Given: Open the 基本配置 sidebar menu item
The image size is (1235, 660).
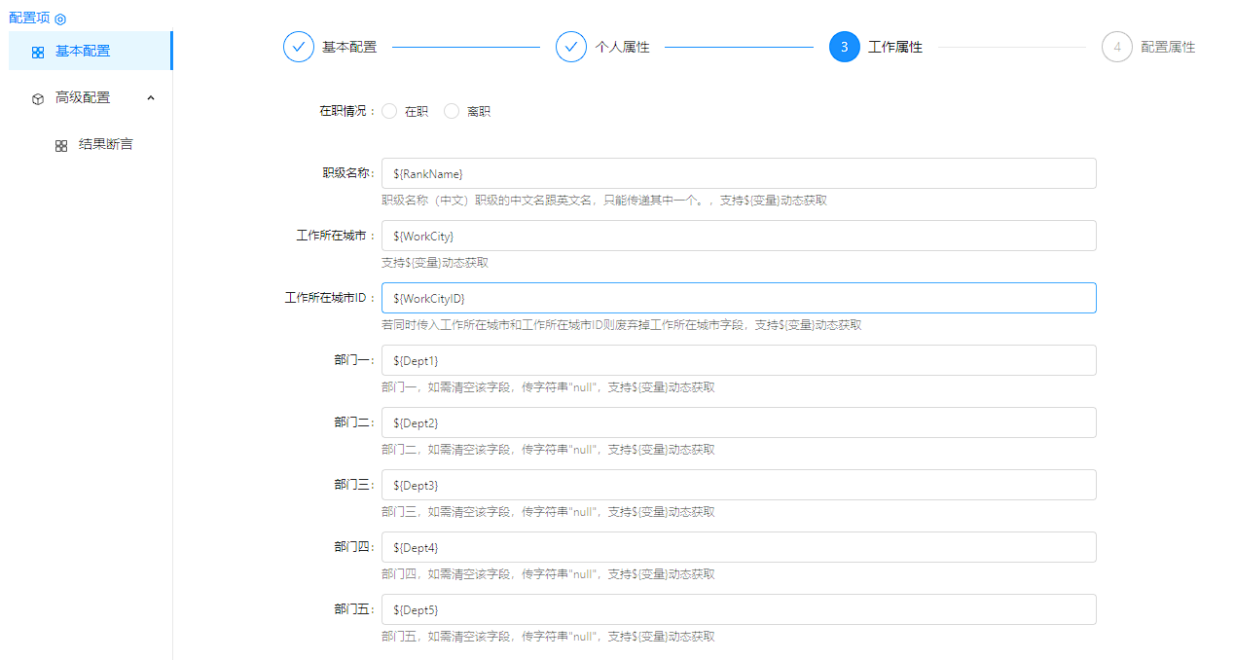Looking at the screenshot, I should pyautogui.click(x=83, y=51).
